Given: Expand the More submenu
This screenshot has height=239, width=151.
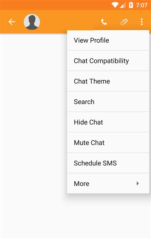Looking at the screenshot, I should point(108,183).
